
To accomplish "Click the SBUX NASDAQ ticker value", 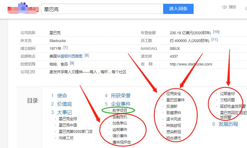I will pos(175,49).
